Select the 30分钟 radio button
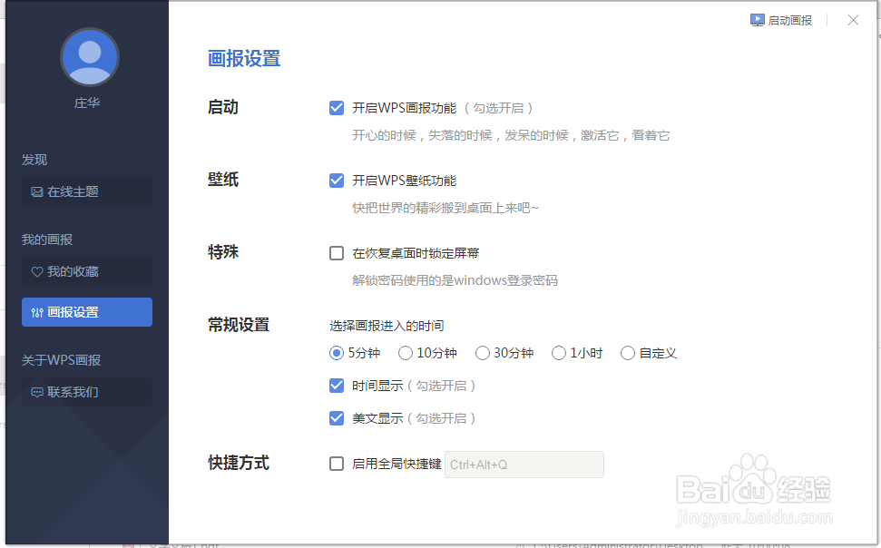Screen dimensions: 881x548 tap(482, 353)
